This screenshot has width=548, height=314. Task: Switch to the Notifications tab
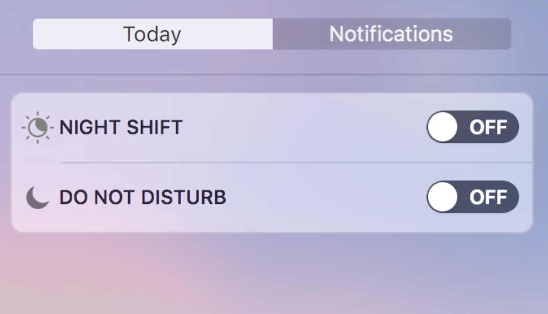click(391, 34)
